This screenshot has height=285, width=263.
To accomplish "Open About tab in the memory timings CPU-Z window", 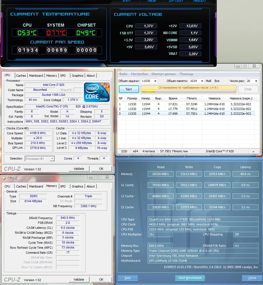I will tap(91, 186).
